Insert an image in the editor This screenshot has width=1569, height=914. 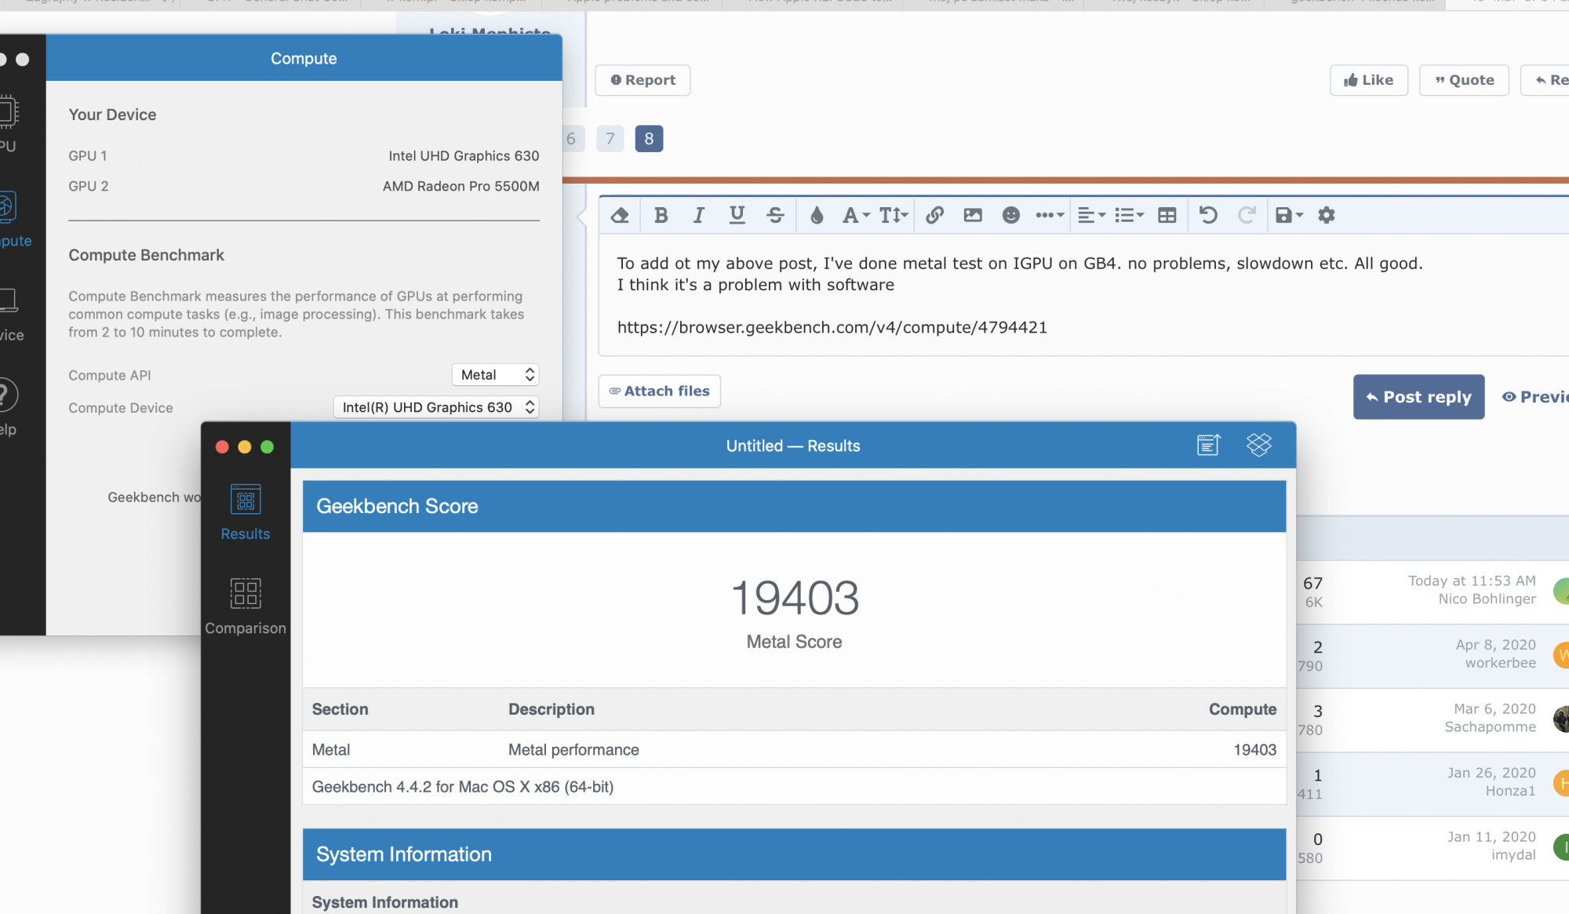(973, 215)
